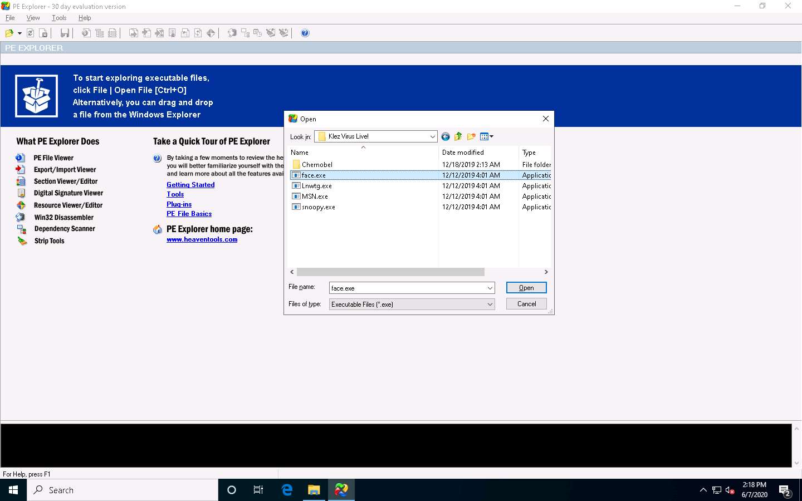Screen dimensions: 802x501
Task: Select the snoopy.exe file
Action: coord(318,207)
